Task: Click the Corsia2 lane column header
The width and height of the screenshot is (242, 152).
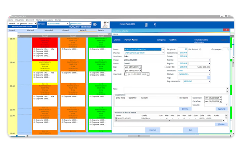Action: [73, 36]
